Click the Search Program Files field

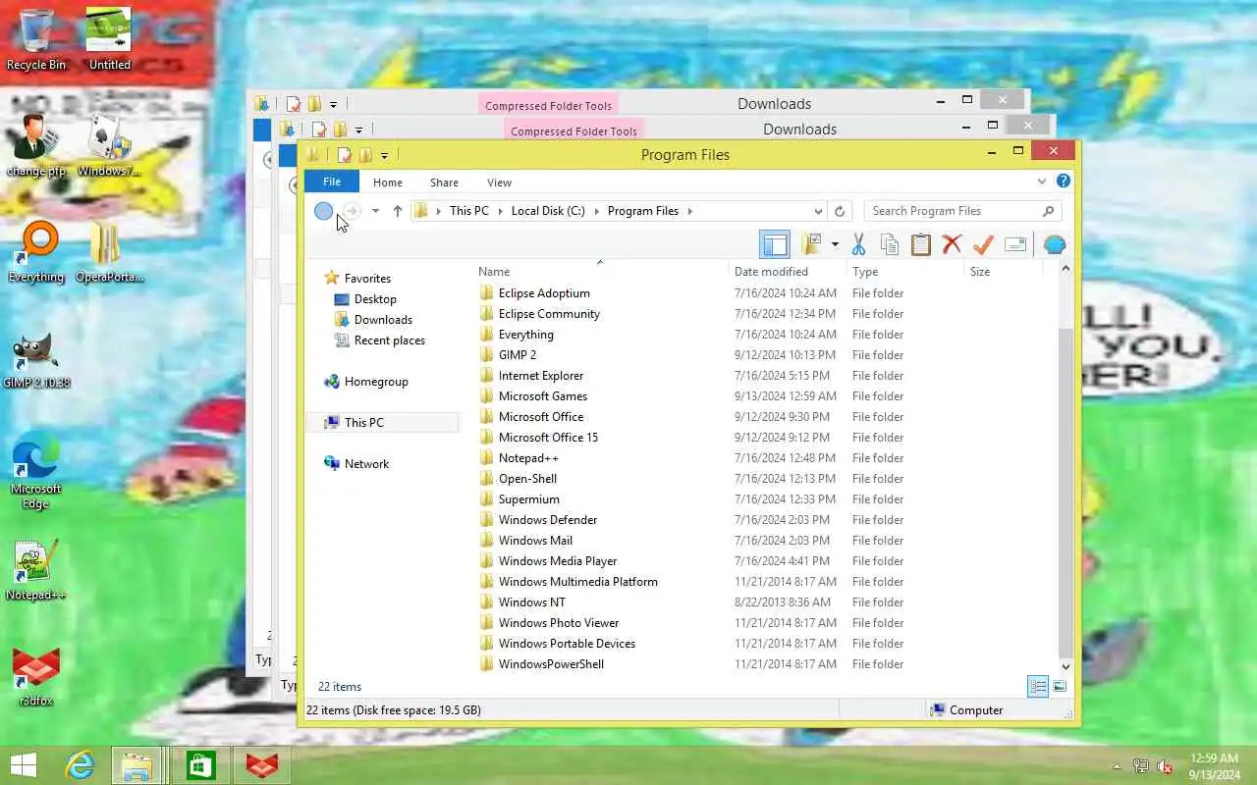(x=953, y=211)
